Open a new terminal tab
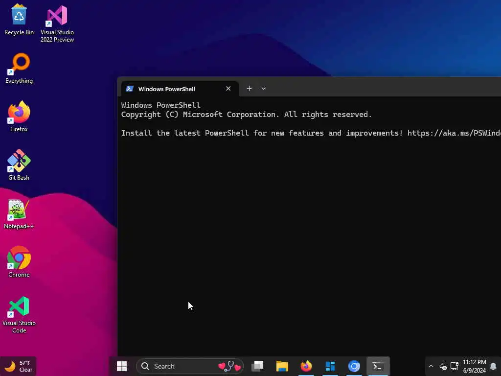This screenshot has width=501, height=376. pos(249,89)
